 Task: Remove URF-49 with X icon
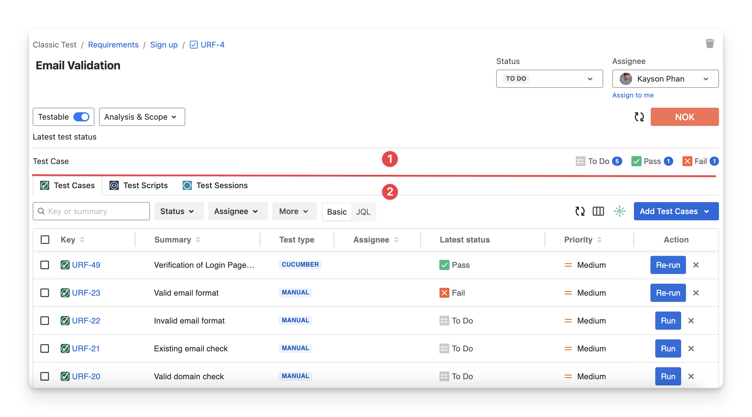tap(696, 265)
